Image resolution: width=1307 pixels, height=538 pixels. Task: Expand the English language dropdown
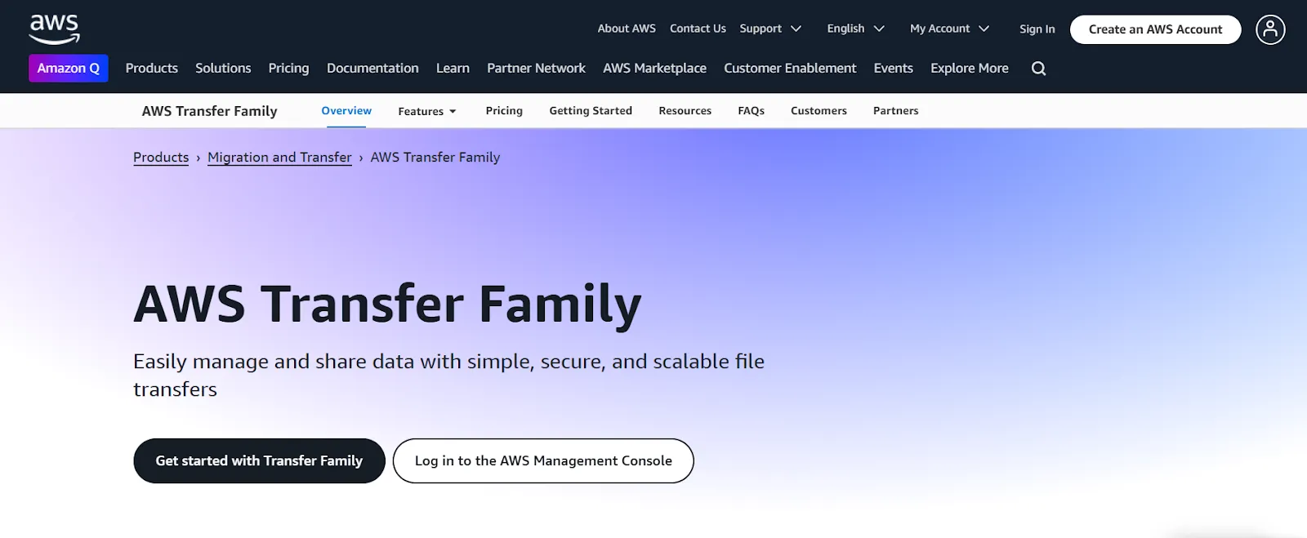(855, 29)
